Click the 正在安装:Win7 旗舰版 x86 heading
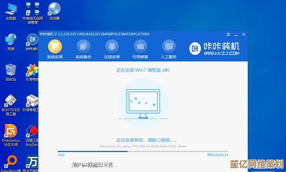This screenshot has height=172, width=286. (x=143, y=70)
